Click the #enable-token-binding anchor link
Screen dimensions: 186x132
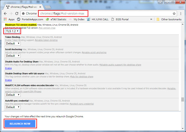46,40
